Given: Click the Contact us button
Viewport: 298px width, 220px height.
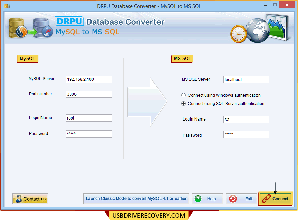Looking at the screenshot, I should click(30, 199).
